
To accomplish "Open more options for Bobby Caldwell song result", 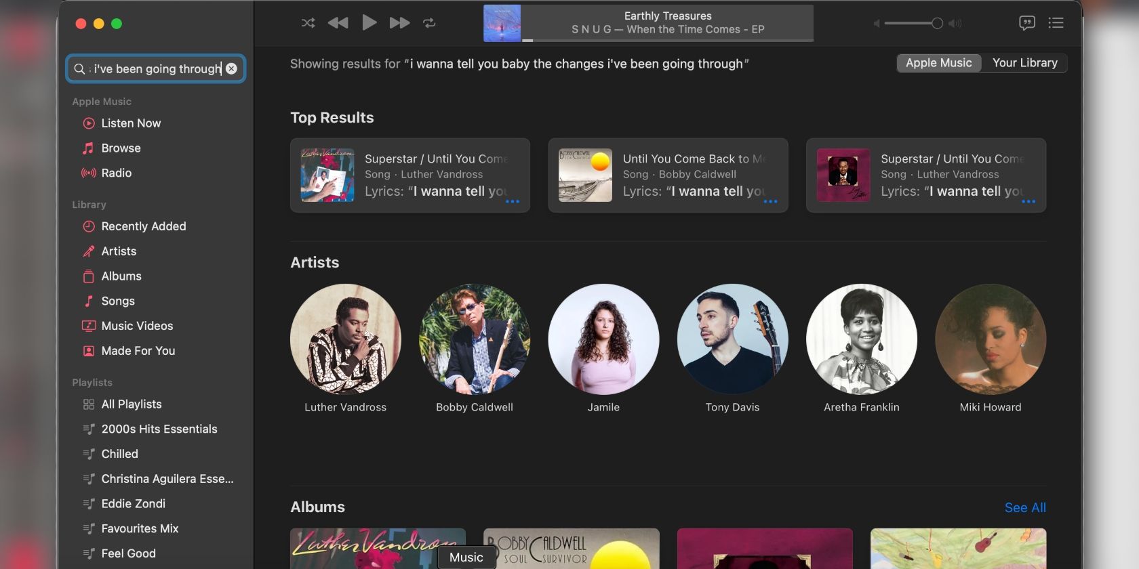I will (770, 201).
